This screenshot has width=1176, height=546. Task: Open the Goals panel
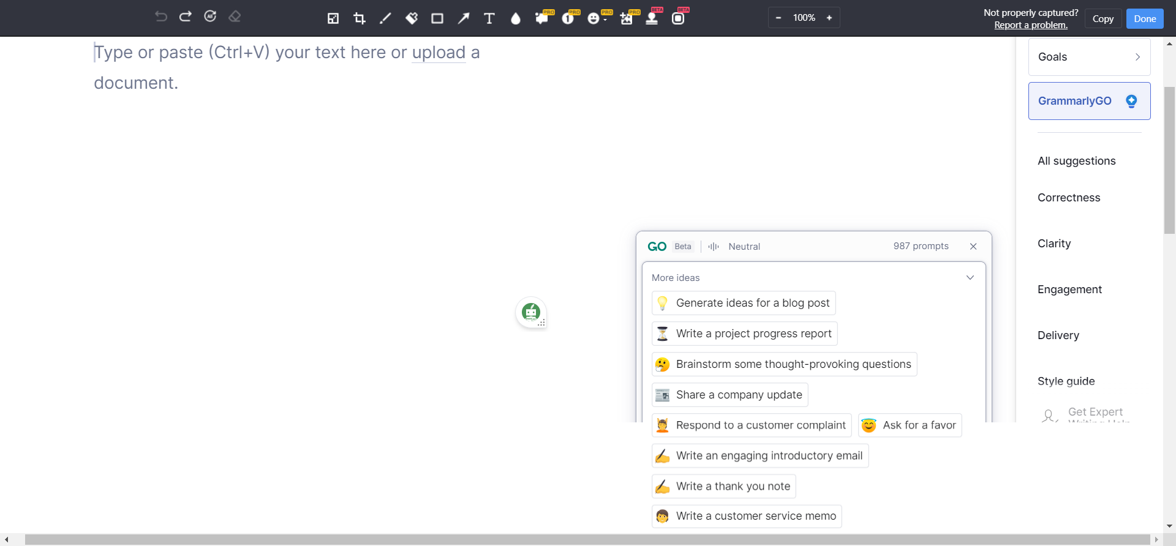[1089, 57]
